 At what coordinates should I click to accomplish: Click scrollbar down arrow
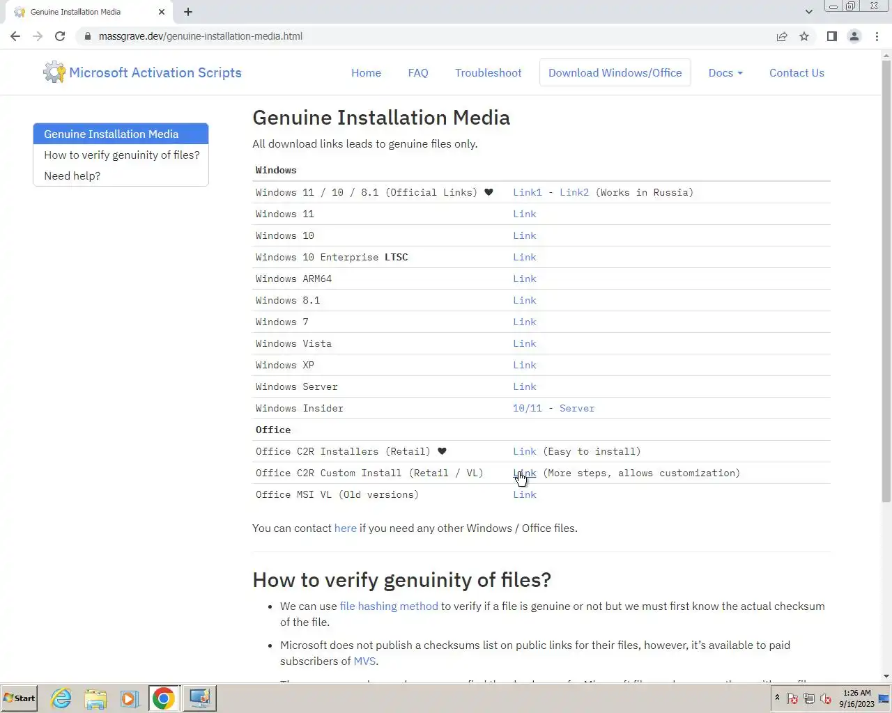tap(886, 675)
